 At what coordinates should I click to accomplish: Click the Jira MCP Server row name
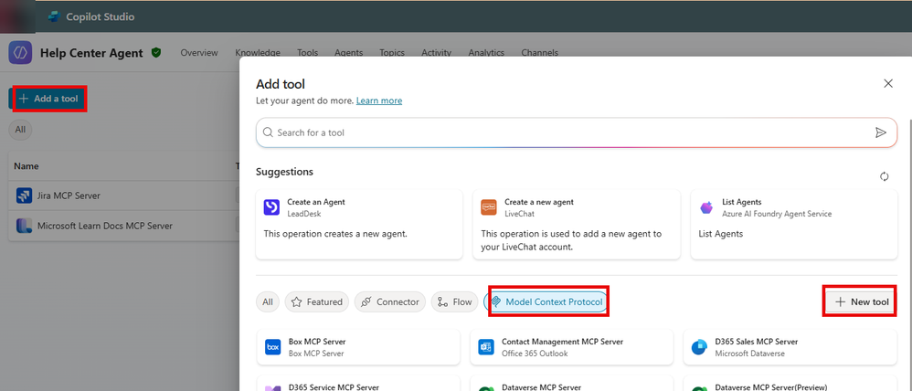click(69, 195)
